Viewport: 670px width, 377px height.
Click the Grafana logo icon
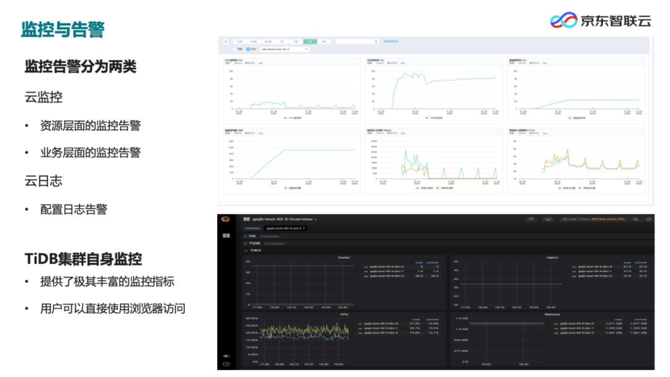(225, 219)
